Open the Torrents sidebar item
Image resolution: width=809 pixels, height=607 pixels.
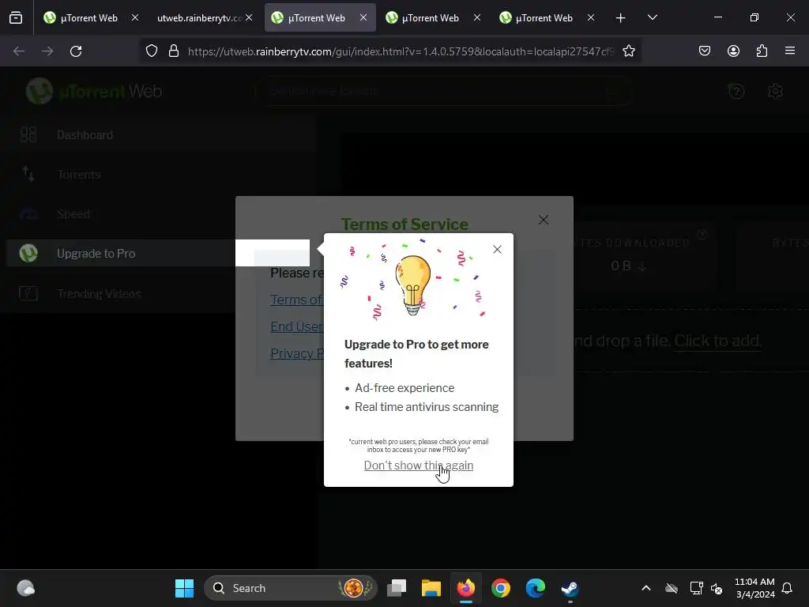(157, 175)
